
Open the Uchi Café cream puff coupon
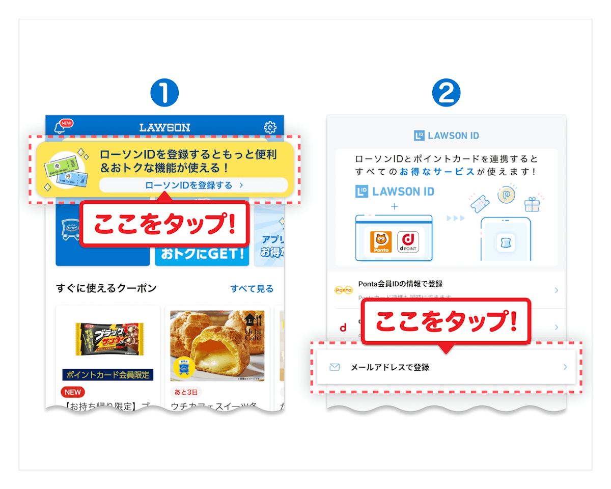[217, 346]
